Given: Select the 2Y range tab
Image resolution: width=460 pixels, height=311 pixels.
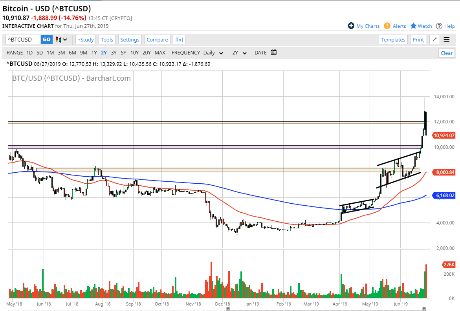Looking at the screenshot, I should tap(104, 52).
